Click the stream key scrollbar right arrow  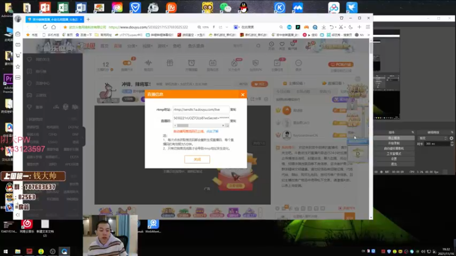point(223,125)
